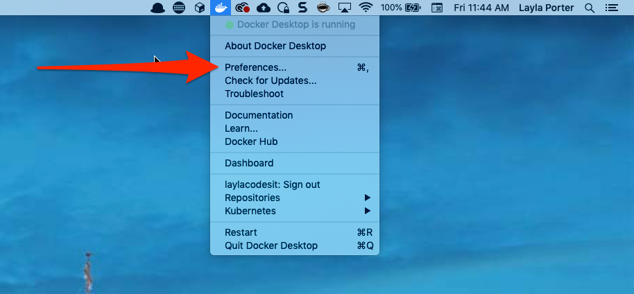The height and width of the screenshot is (294, 634).
Task: Select About Docker Desktop
Action: 295,46
